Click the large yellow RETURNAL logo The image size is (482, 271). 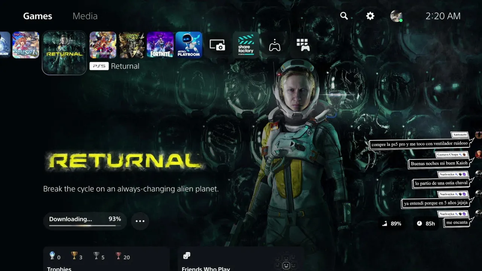click(x=124, y=161)
